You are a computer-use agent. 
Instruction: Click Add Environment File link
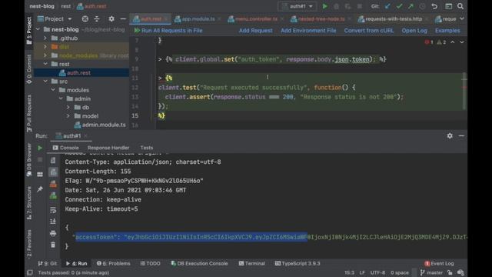308,31
